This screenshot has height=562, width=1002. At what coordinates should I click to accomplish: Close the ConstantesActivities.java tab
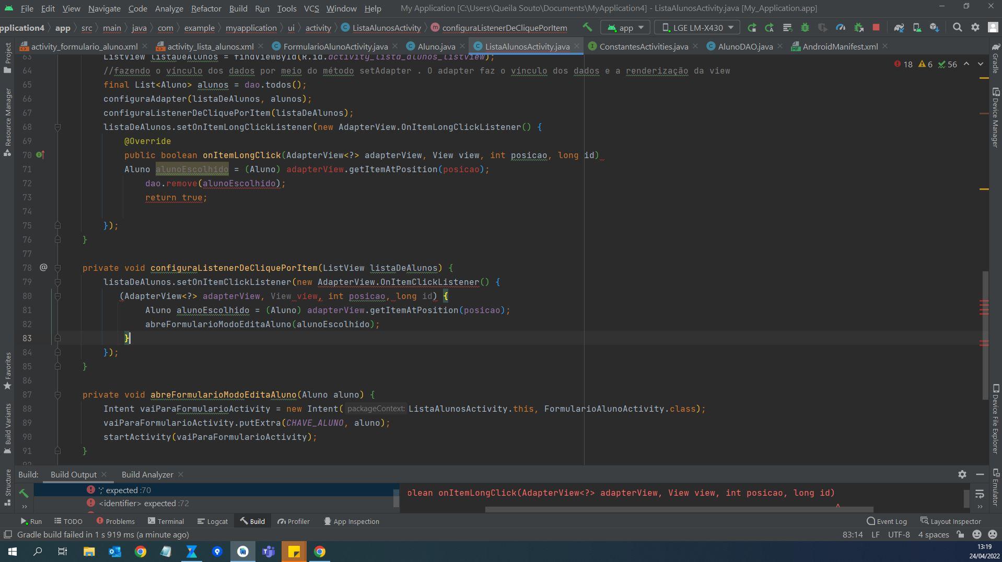695,46
